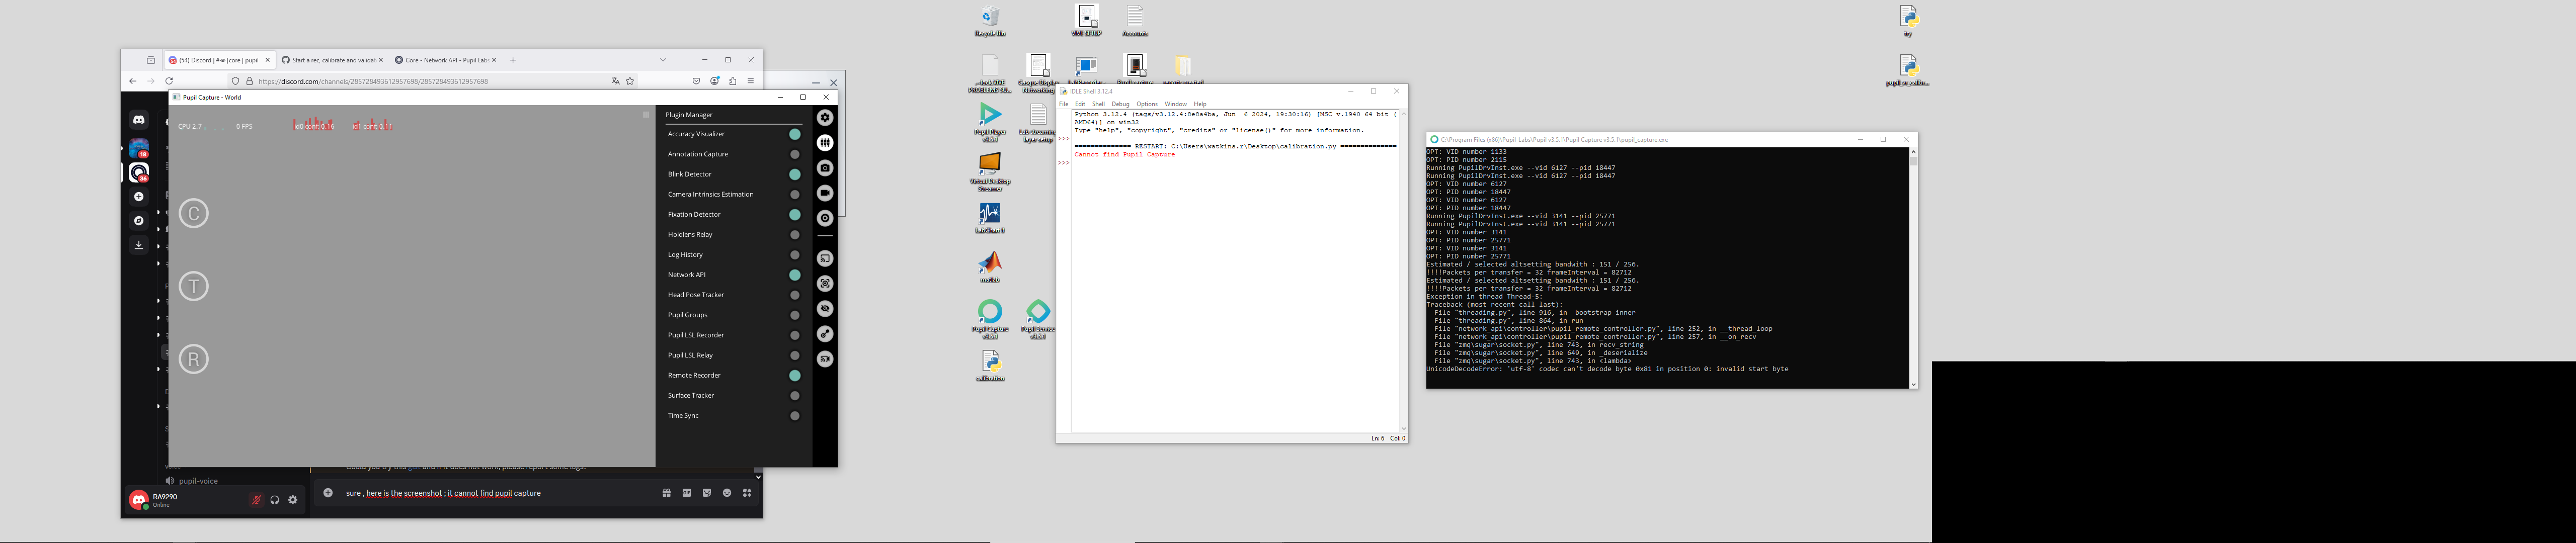Image resolution: width=2576 pixels, height=543 pixels.
Task: Open Fixation Detector icon in Pupil Capture sidebar
Action: (x=825, y=334)
